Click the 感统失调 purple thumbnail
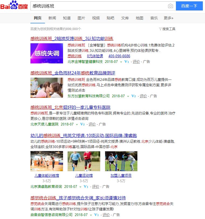Screen dimensions: 205x219 coord(47,53)
